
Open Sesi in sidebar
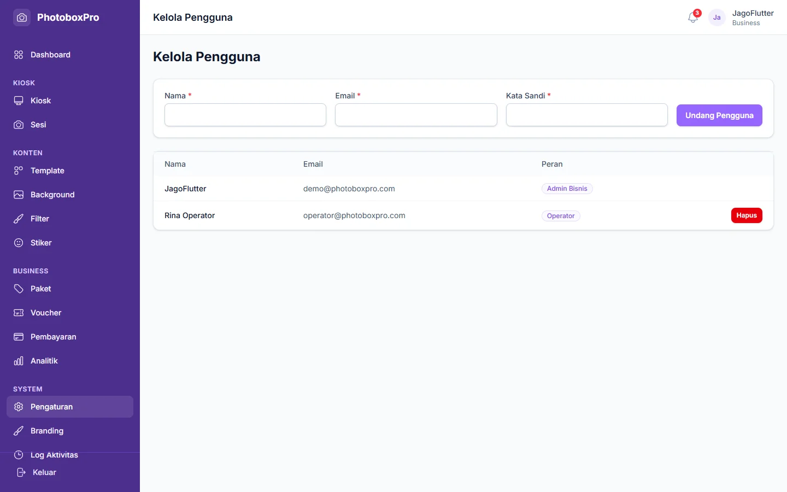70,125
